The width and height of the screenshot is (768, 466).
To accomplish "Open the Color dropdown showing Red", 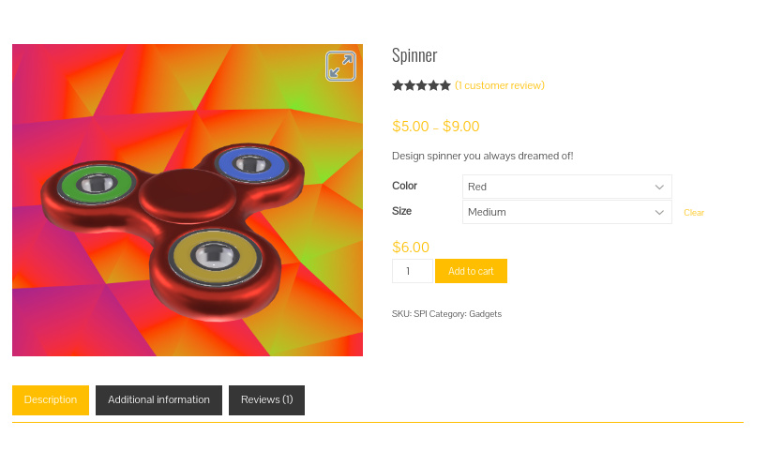I will (x=566, y=187).
